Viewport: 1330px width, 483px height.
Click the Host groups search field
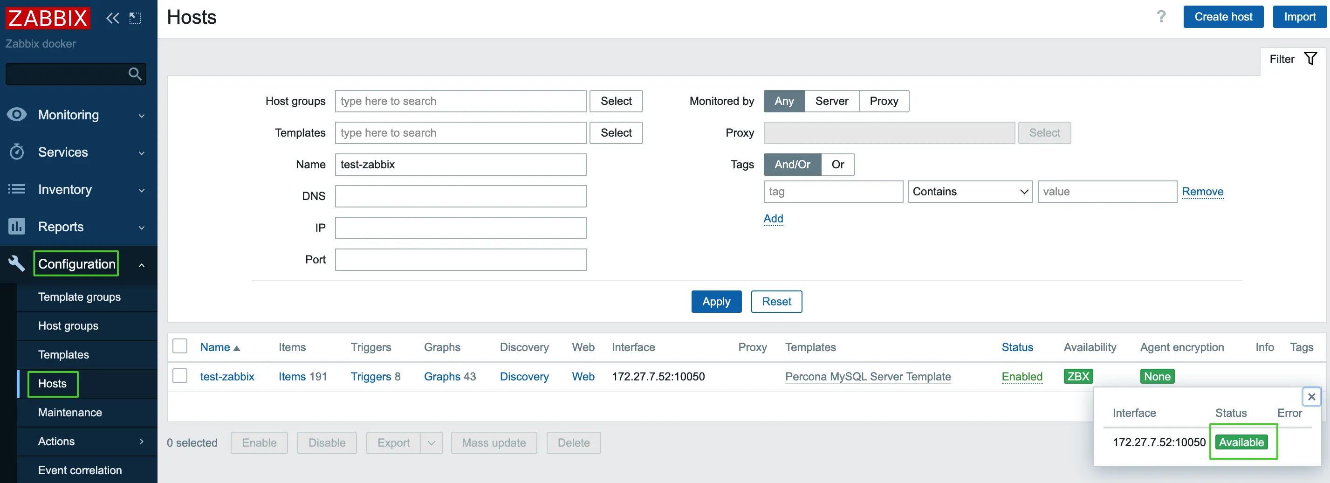[x=460, y=101]
